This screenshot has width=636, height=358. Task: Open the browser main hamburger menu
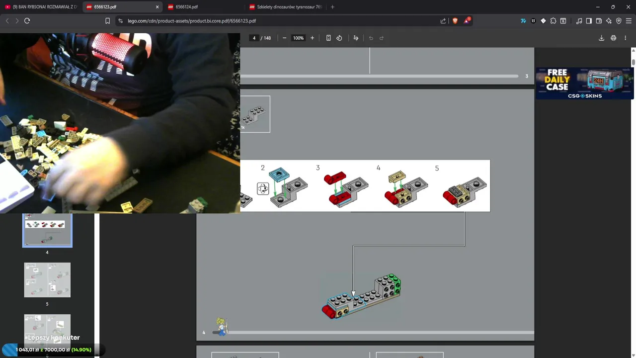pos(629,21)
